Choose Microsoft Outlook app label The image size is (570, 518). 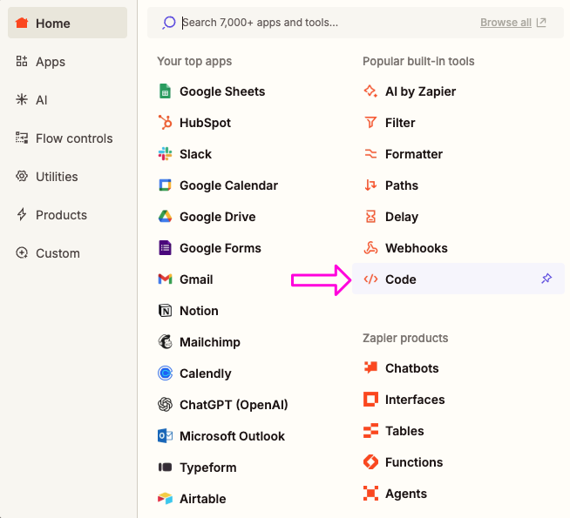tap(232, 435)
